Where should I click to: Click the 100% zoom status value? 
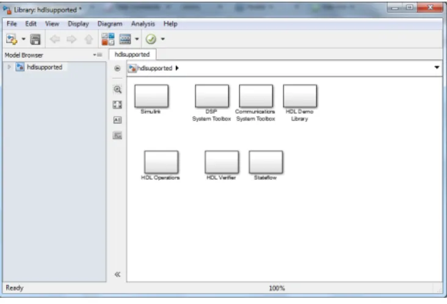pos(277,288)
